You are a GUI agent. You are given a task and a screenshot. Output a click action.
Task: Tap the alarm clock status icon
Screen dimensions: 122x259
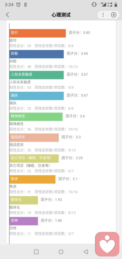pyautogui.click(x=18, y=5)
